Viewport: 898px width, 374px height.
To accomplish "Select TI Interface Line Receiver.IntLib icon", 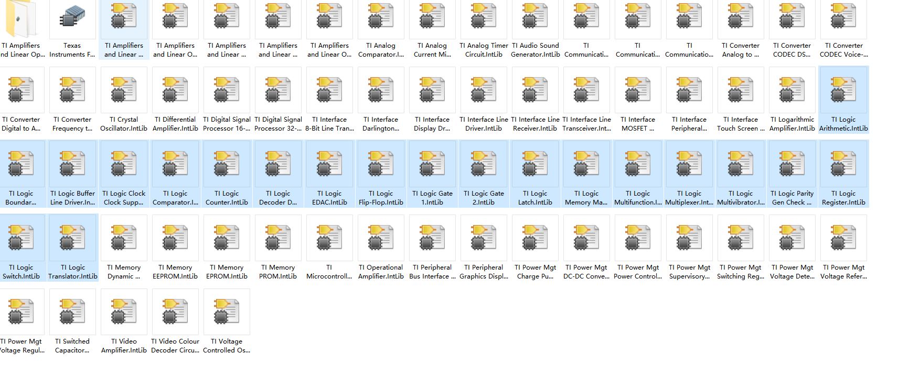I will click(535, 90).
